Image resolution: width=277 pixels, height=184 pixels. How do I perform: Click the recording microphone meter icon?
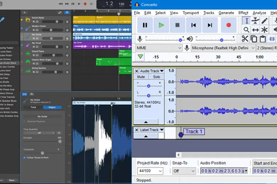tap(140, 39)
